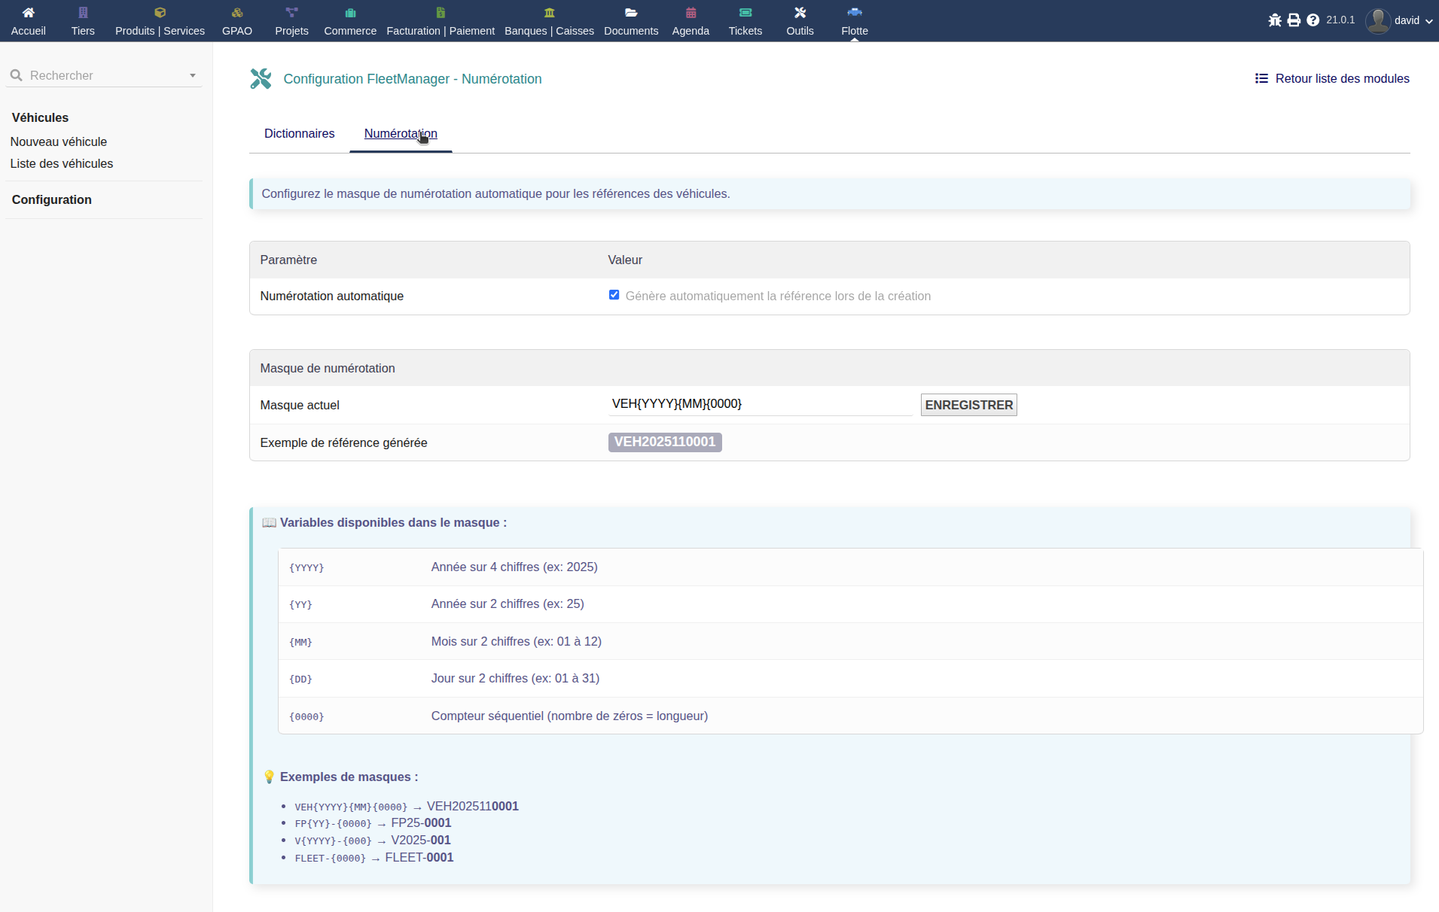This screenshot has height=912, width=1439.
Task: Open the Banques | Caisses module
Action: click(x=549, y=21)
